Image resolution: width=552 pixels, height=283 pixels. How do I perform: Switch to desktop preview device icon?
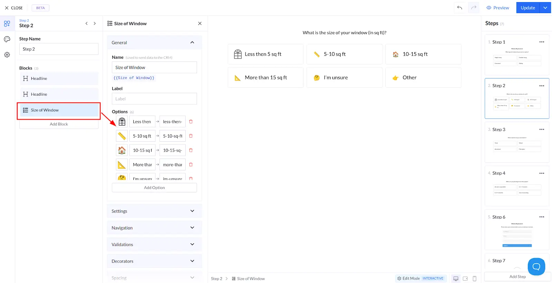click(x=456, y=279)
